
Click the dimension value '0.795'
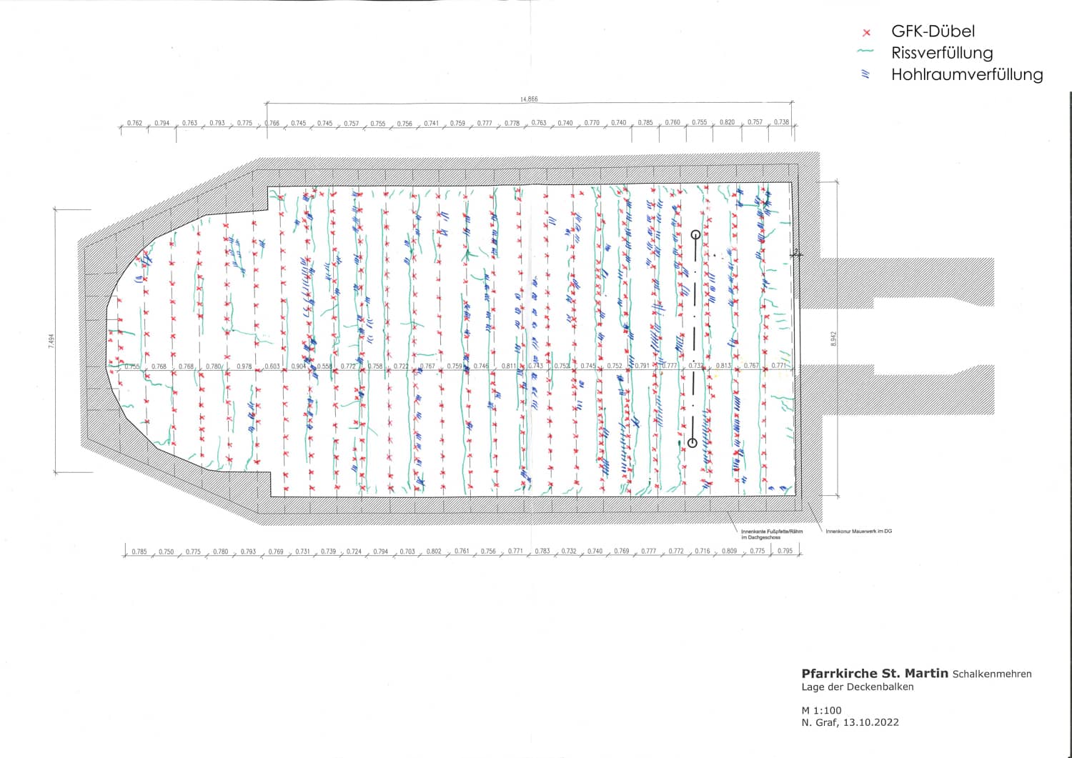(x=785, y=551)
